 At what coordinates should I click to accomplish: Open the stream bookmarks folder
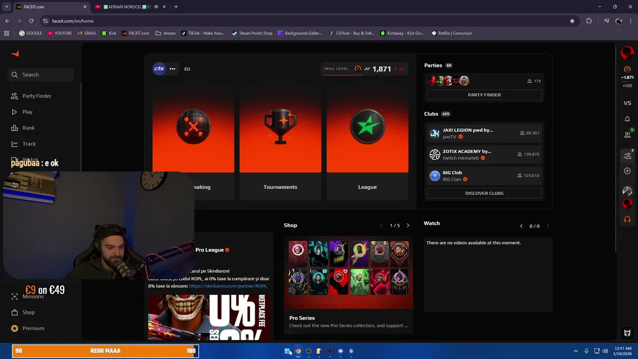[x=165, y=33]
